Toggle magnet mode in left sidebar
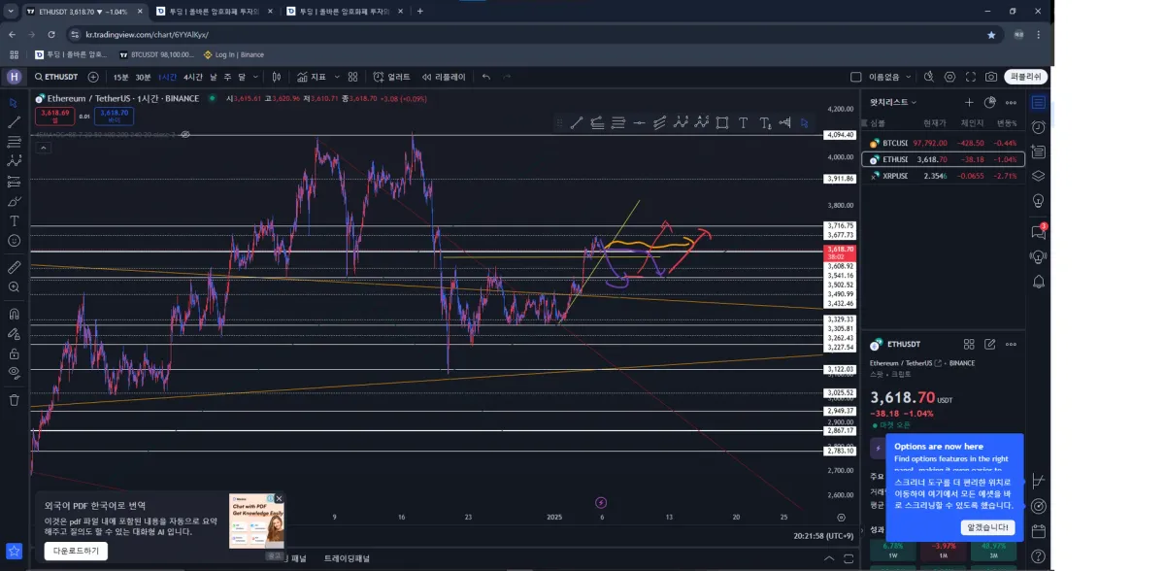This screenshot has width=1165, height=571. (x=14, y=314)
